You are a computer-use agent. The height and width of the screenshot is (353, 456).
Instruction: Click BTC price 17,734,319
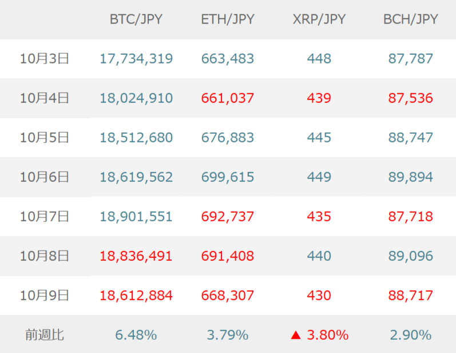coord(136,58)
